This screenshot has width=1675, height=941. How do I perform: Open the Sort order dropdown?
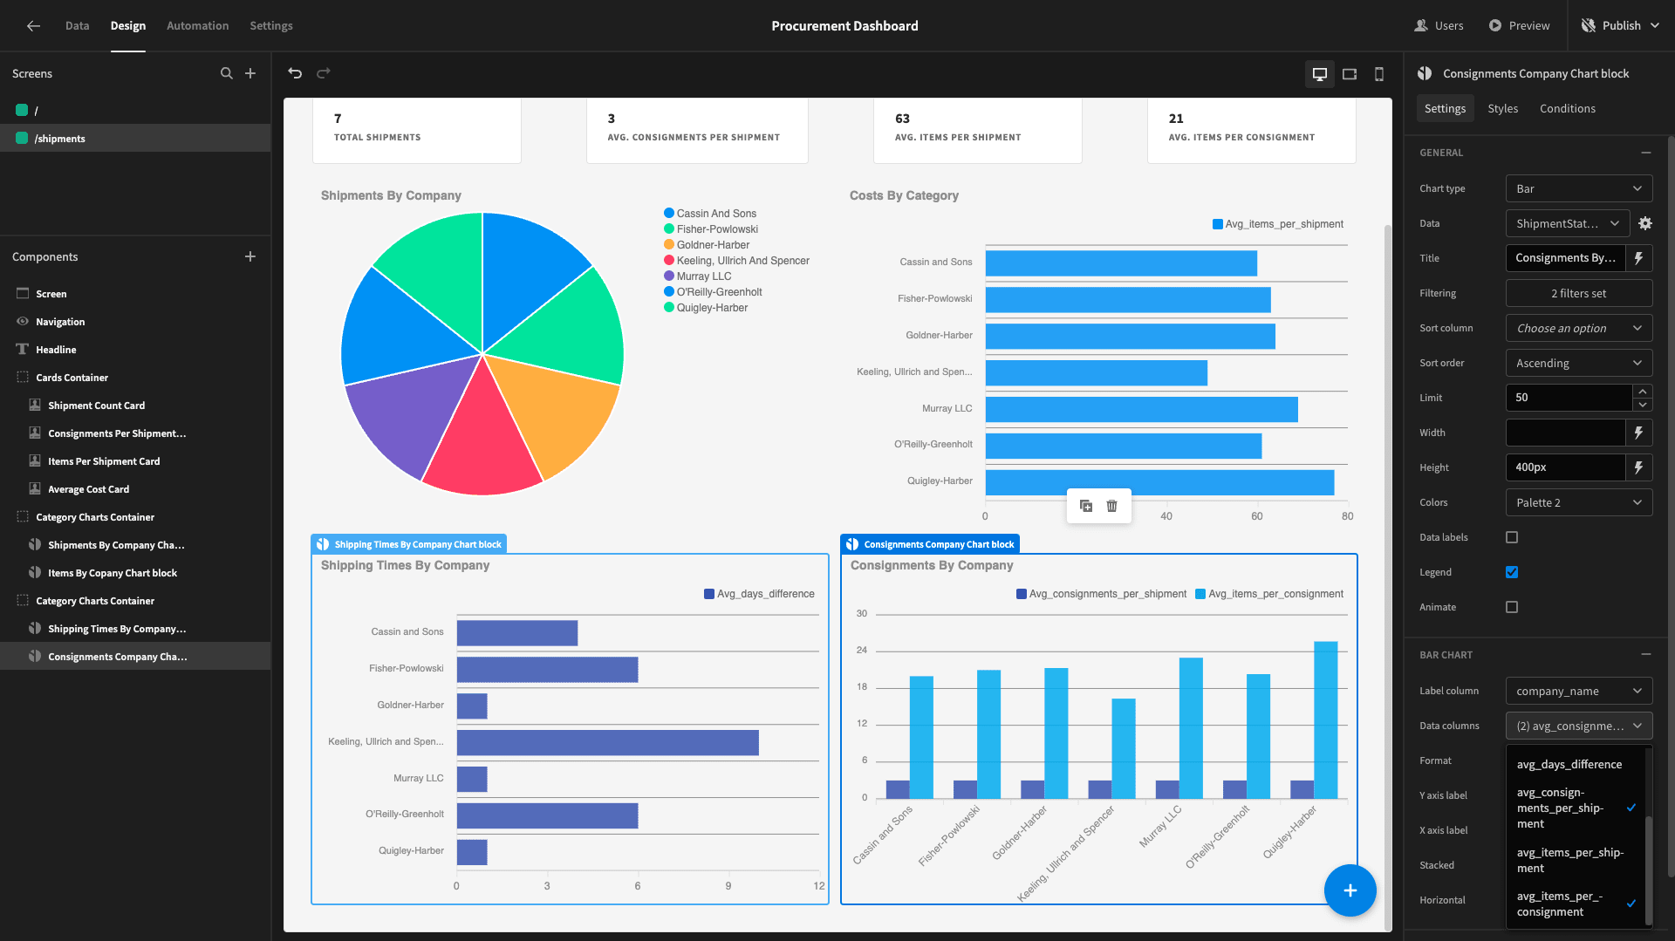(1579, 363)
